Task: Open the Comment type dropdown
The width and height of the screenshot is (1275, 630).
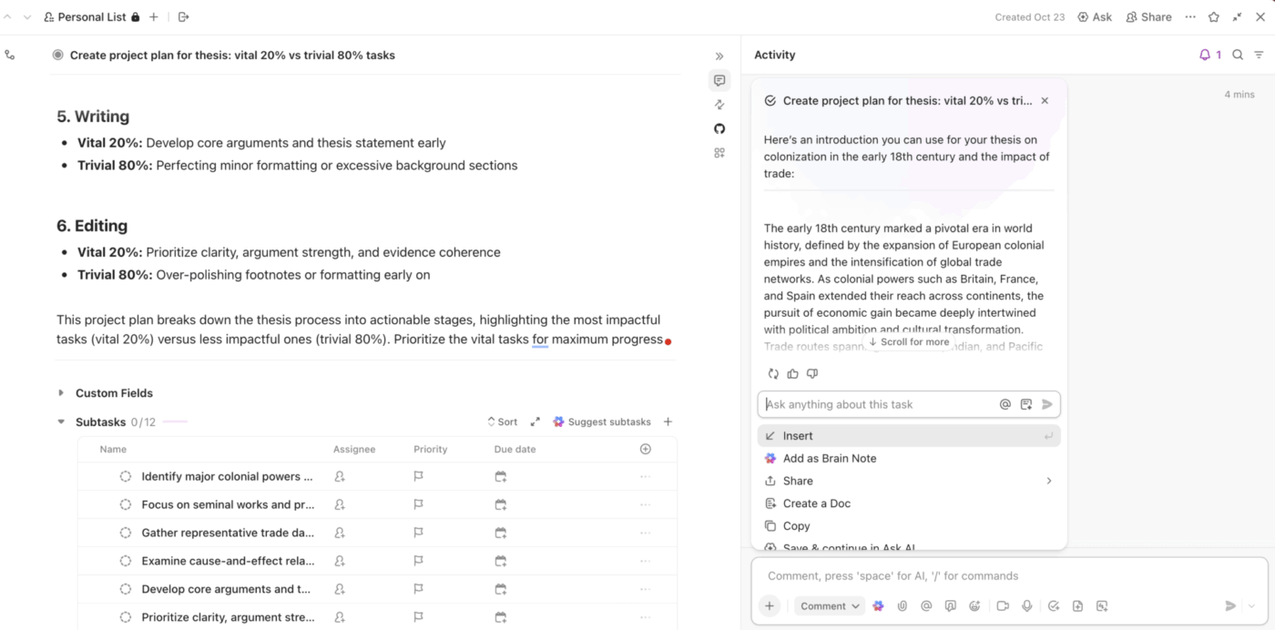Action: pos(830,606)
